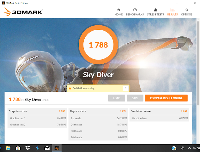The height and width of the screenshot is (152, 200).
Task: Click the orange 1 788 score circle
Action: point(98,45)
